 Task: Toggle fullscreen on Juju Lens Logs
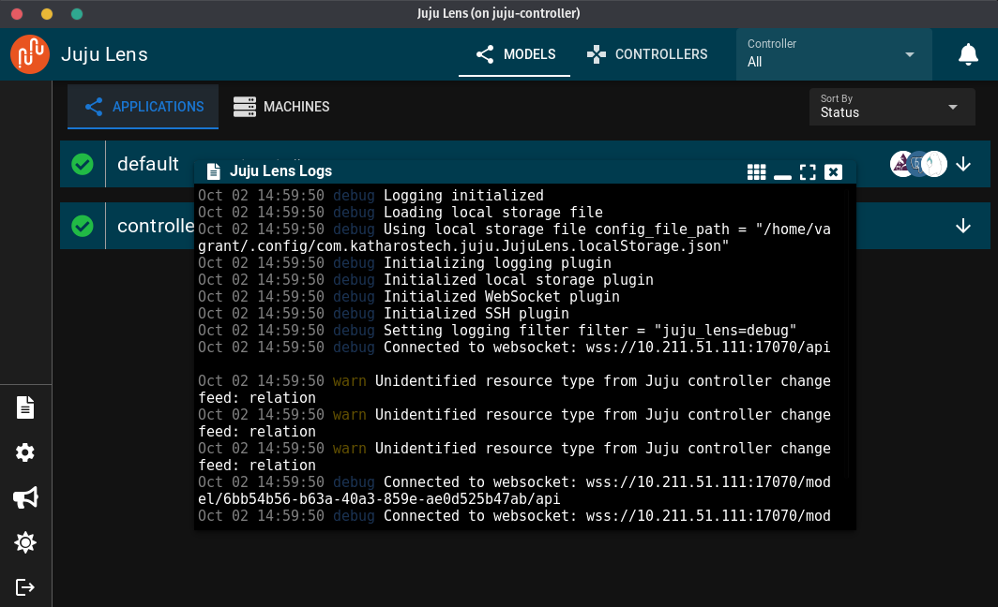tap(808, 171)
